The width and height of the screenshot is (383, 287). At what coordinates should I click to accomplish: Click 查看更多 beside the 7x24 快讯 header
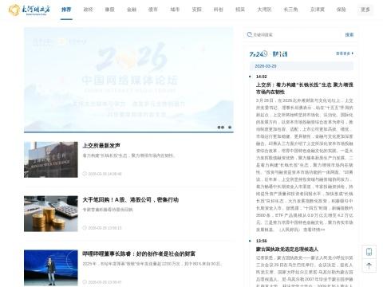click(345, 53)
